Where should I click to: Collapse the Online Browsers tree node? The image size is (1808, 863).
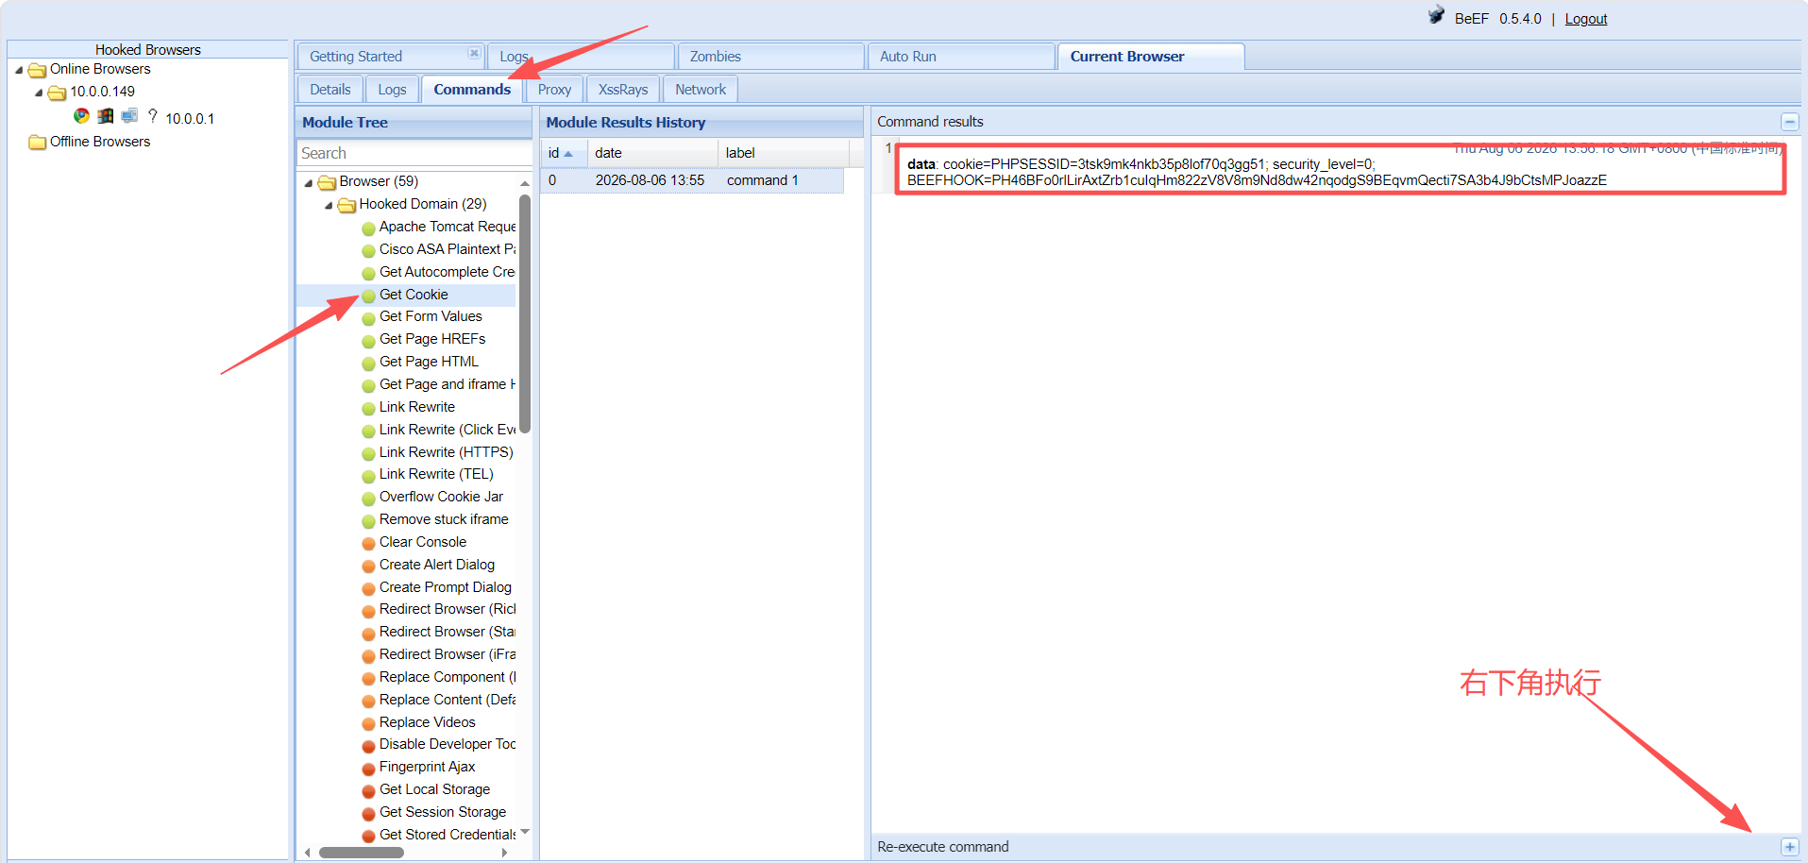19,70
